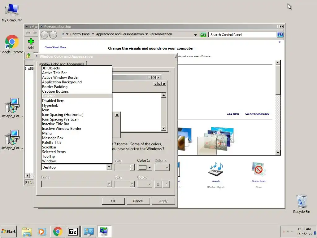
Task: Choose Border Padding from the list
Action: coord(76,87)
